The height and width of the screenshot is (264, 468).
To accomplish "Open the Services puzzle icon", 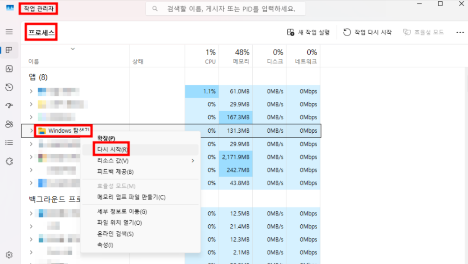I will tap(9, 161).
